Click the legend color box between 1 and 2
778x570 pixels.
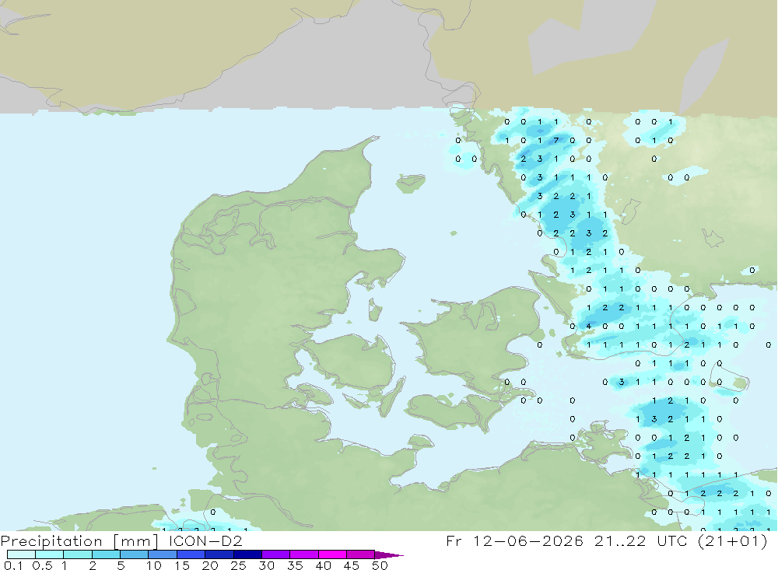[78, 554]
